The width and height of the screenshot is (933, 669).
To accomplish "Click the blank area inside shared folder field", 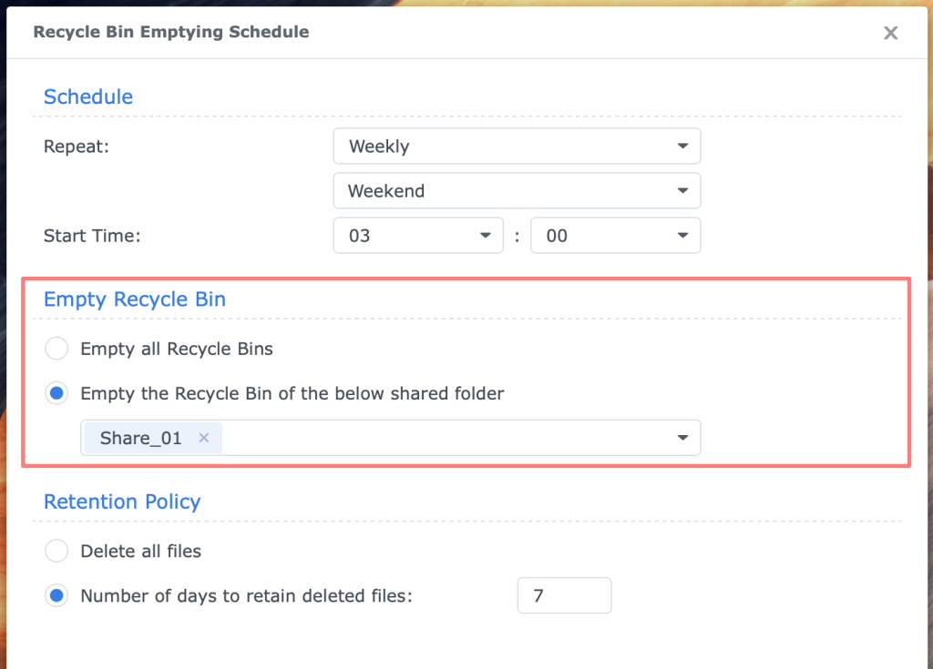I will coord(446,438).
